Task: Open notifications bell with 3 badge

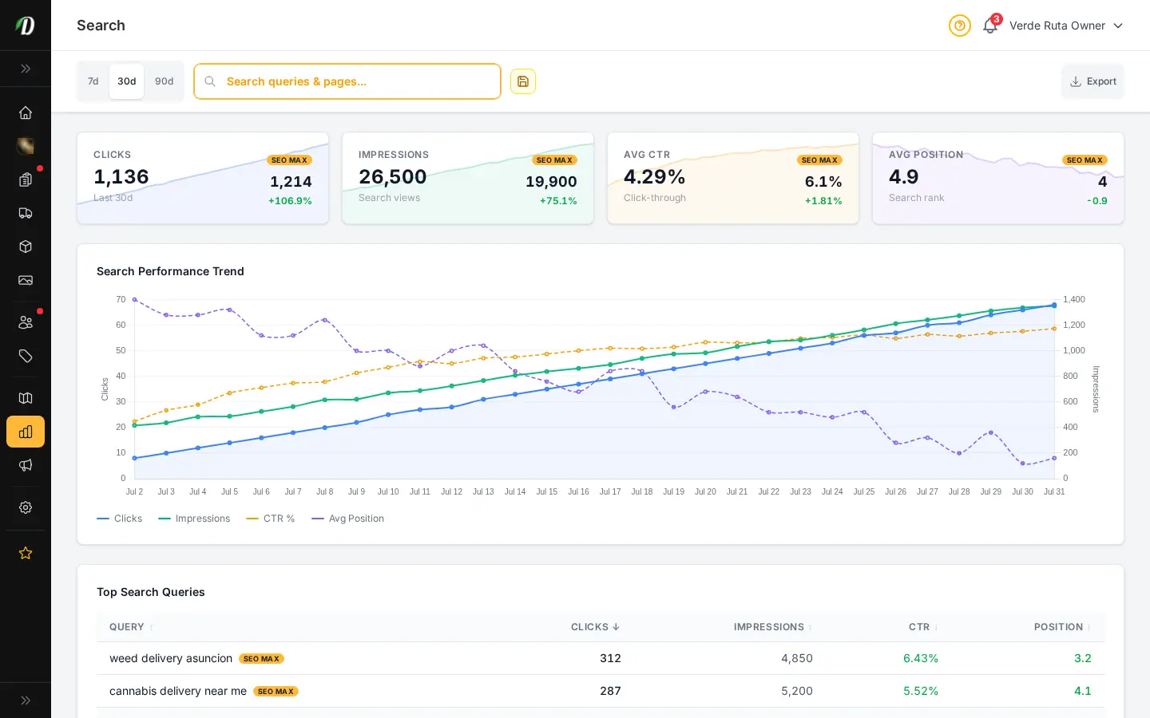Action: (990, 26)
